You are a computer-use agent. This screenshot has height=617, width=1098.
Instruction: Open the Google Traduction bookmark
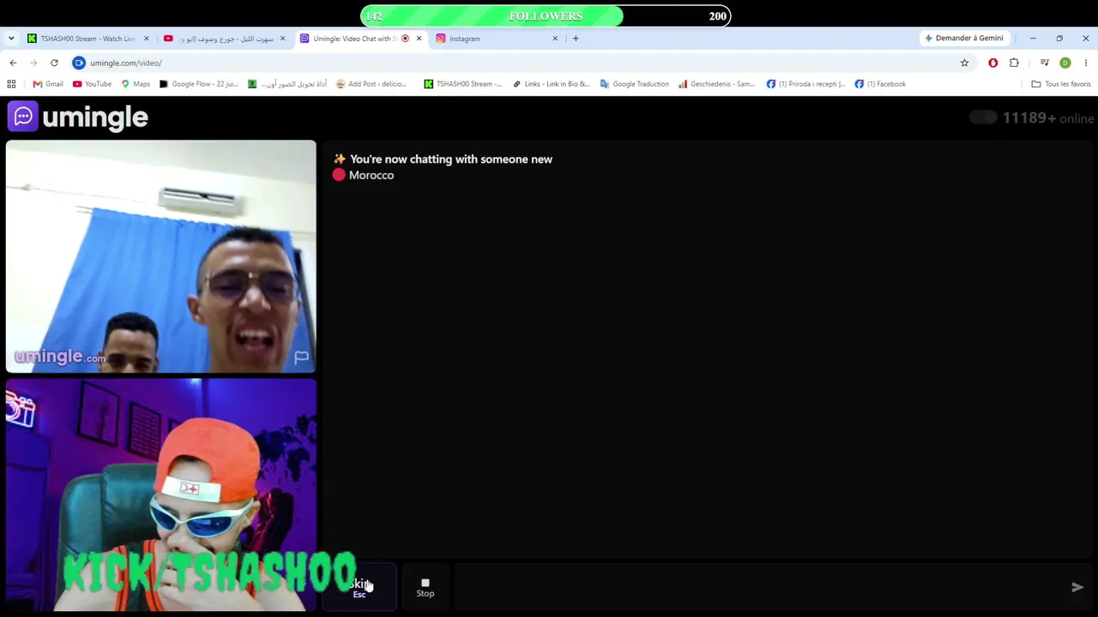point(635,84)
